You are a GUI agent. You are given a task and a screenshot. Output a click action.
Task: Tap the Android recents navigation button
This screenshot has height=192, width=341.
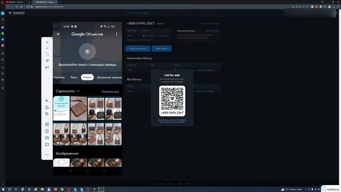coord(71,171)
